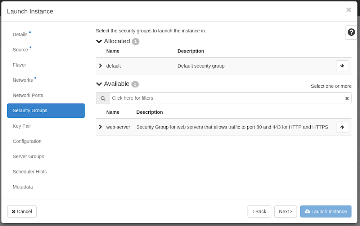Click the Available table Name header

point(113,112)
